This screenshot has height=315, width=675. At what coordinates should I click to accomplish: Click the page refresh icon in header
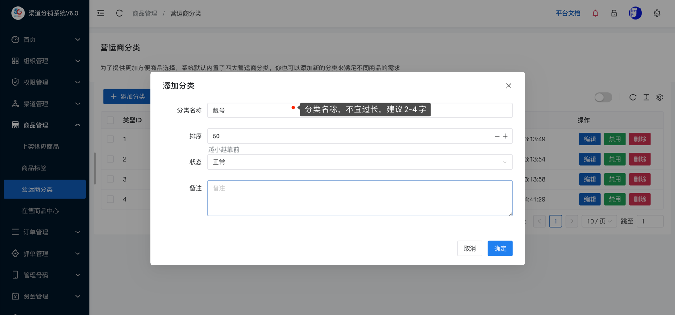119,13
